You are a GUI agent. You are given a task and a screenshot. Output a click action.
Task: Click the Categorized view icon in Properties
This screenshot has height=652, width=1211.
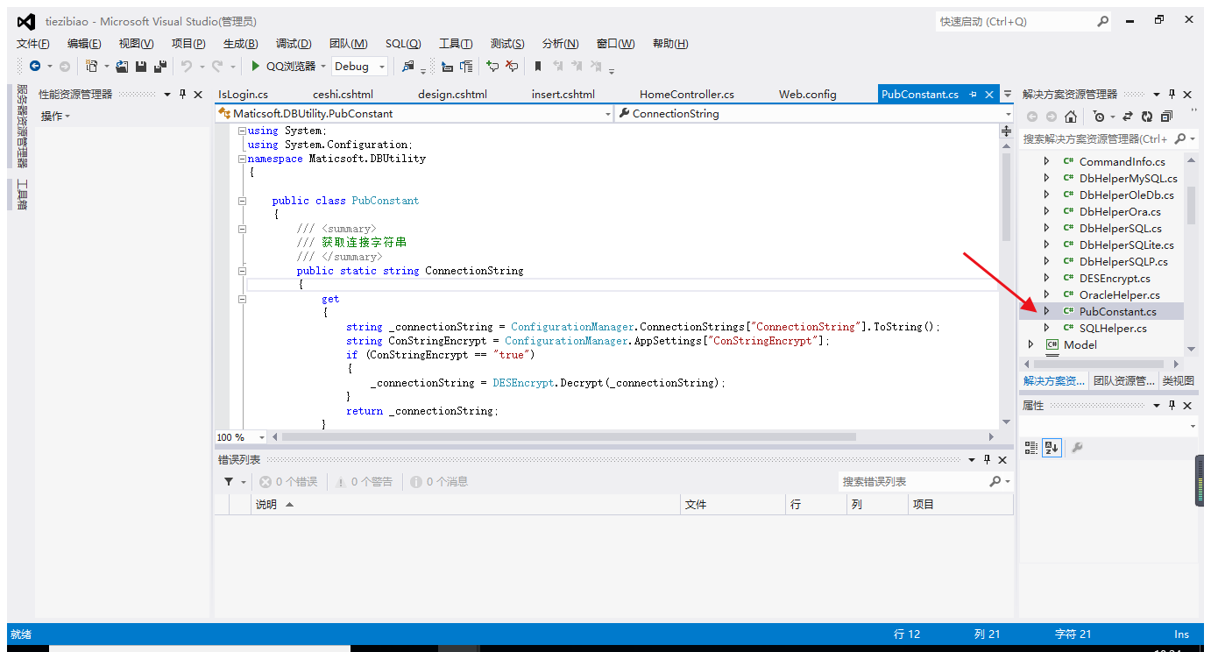tap(1031, 448)
